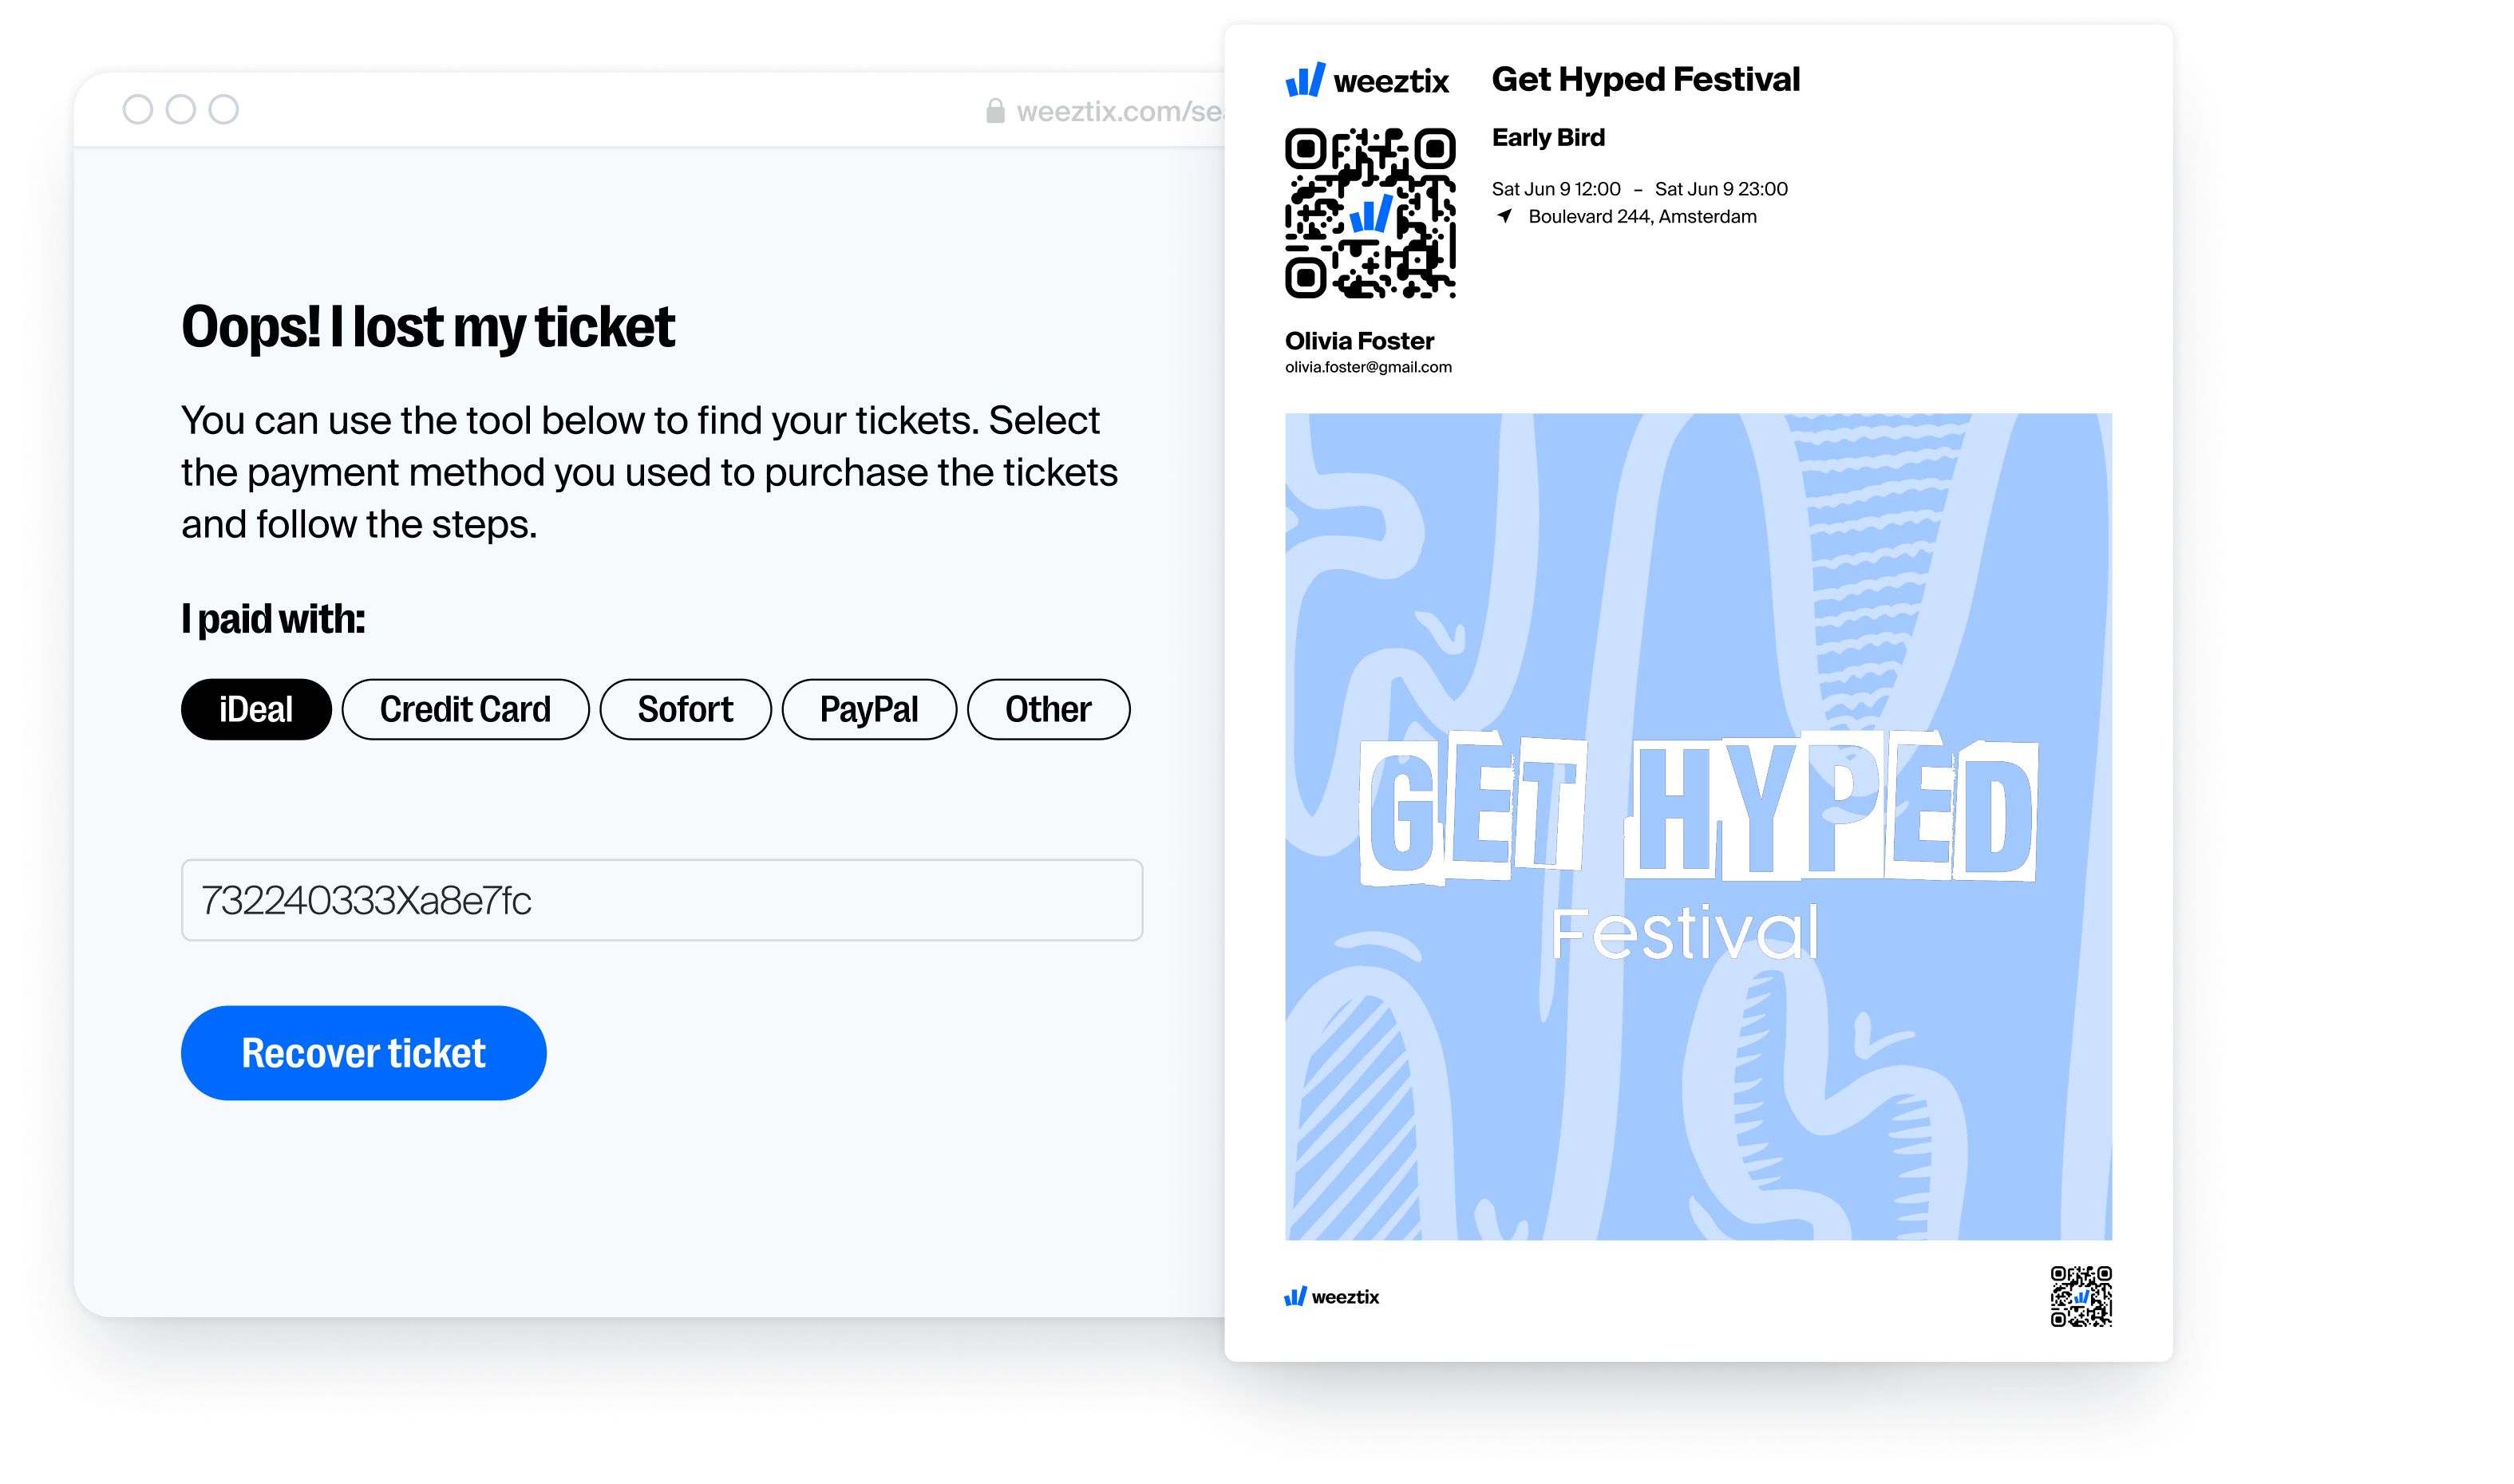The width and height of the screenshot is (2514, 1484).
Task: Click the location arrow icon beside Boulevard 244
Action: 1504,216
